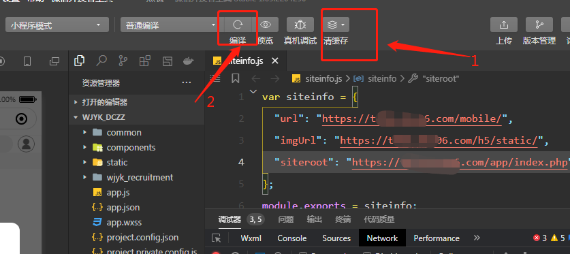Open the 小程序模式 mode dropdown
Screen dimensions: 570x254
[57, 25]
